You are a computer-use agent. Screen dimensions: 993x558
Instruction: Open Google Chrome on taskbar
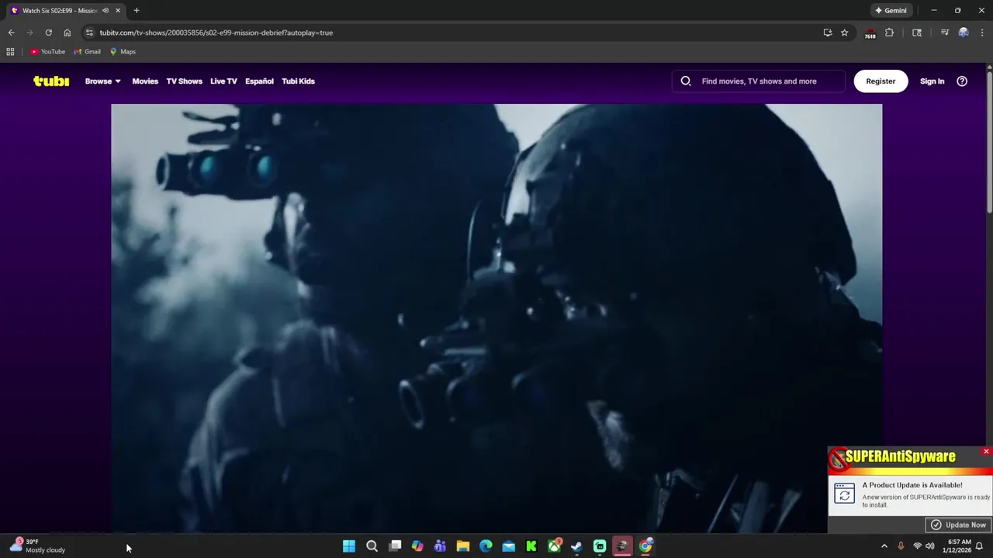[645, 546]
